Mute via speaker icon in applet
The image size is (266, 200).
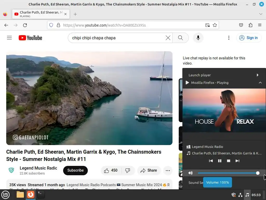pyautogui.click(x=190, y=173)
